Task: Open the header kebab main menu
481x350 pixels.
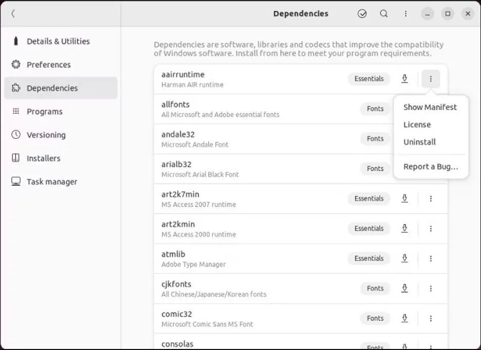Action: pyautogui.click(x=405, y=14)
